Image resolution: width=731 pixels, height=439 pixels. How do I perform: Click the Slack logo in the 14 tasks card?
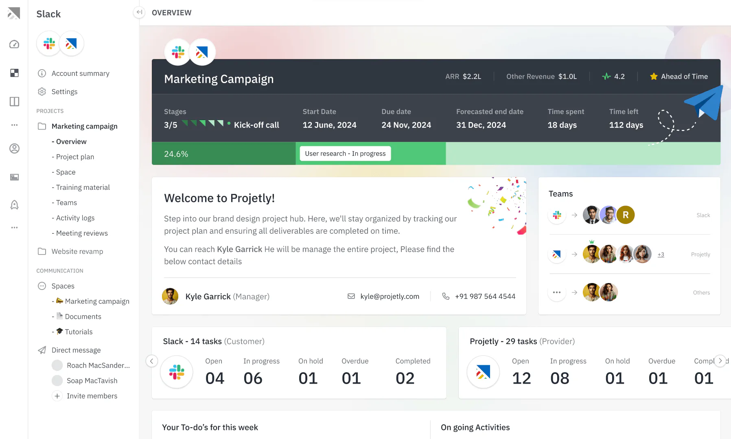pyautogui.click(x=177, y=372)
